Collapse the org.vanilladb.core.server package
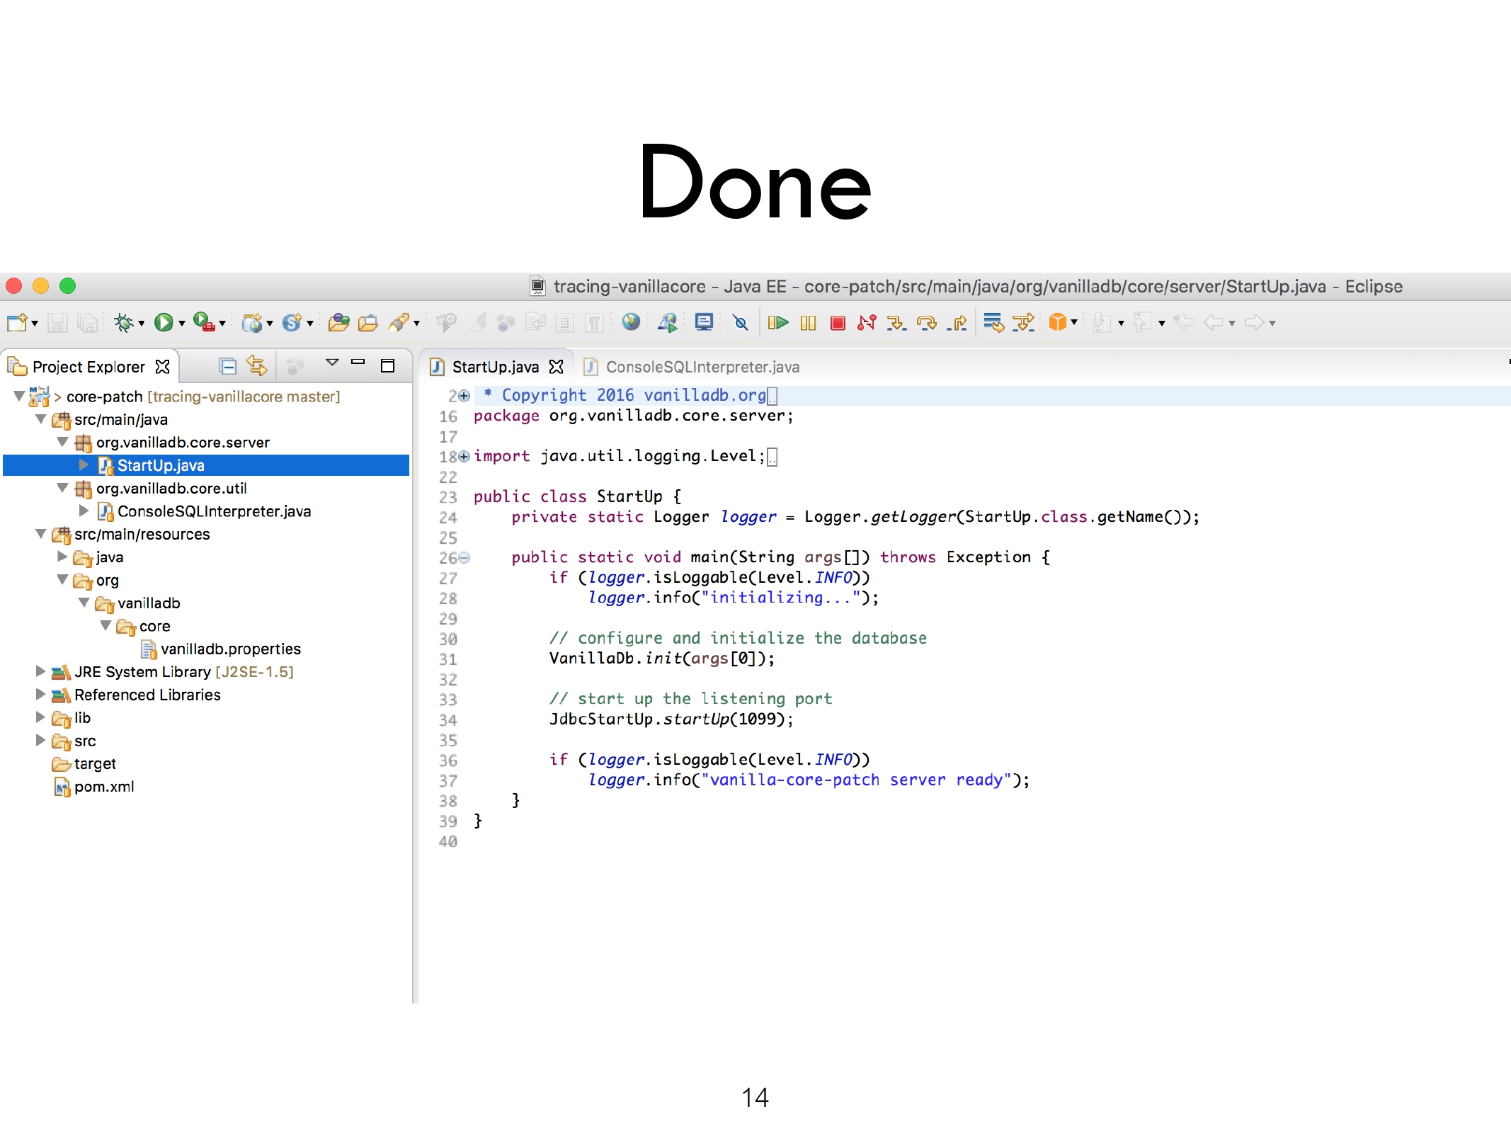 point(62,442)
